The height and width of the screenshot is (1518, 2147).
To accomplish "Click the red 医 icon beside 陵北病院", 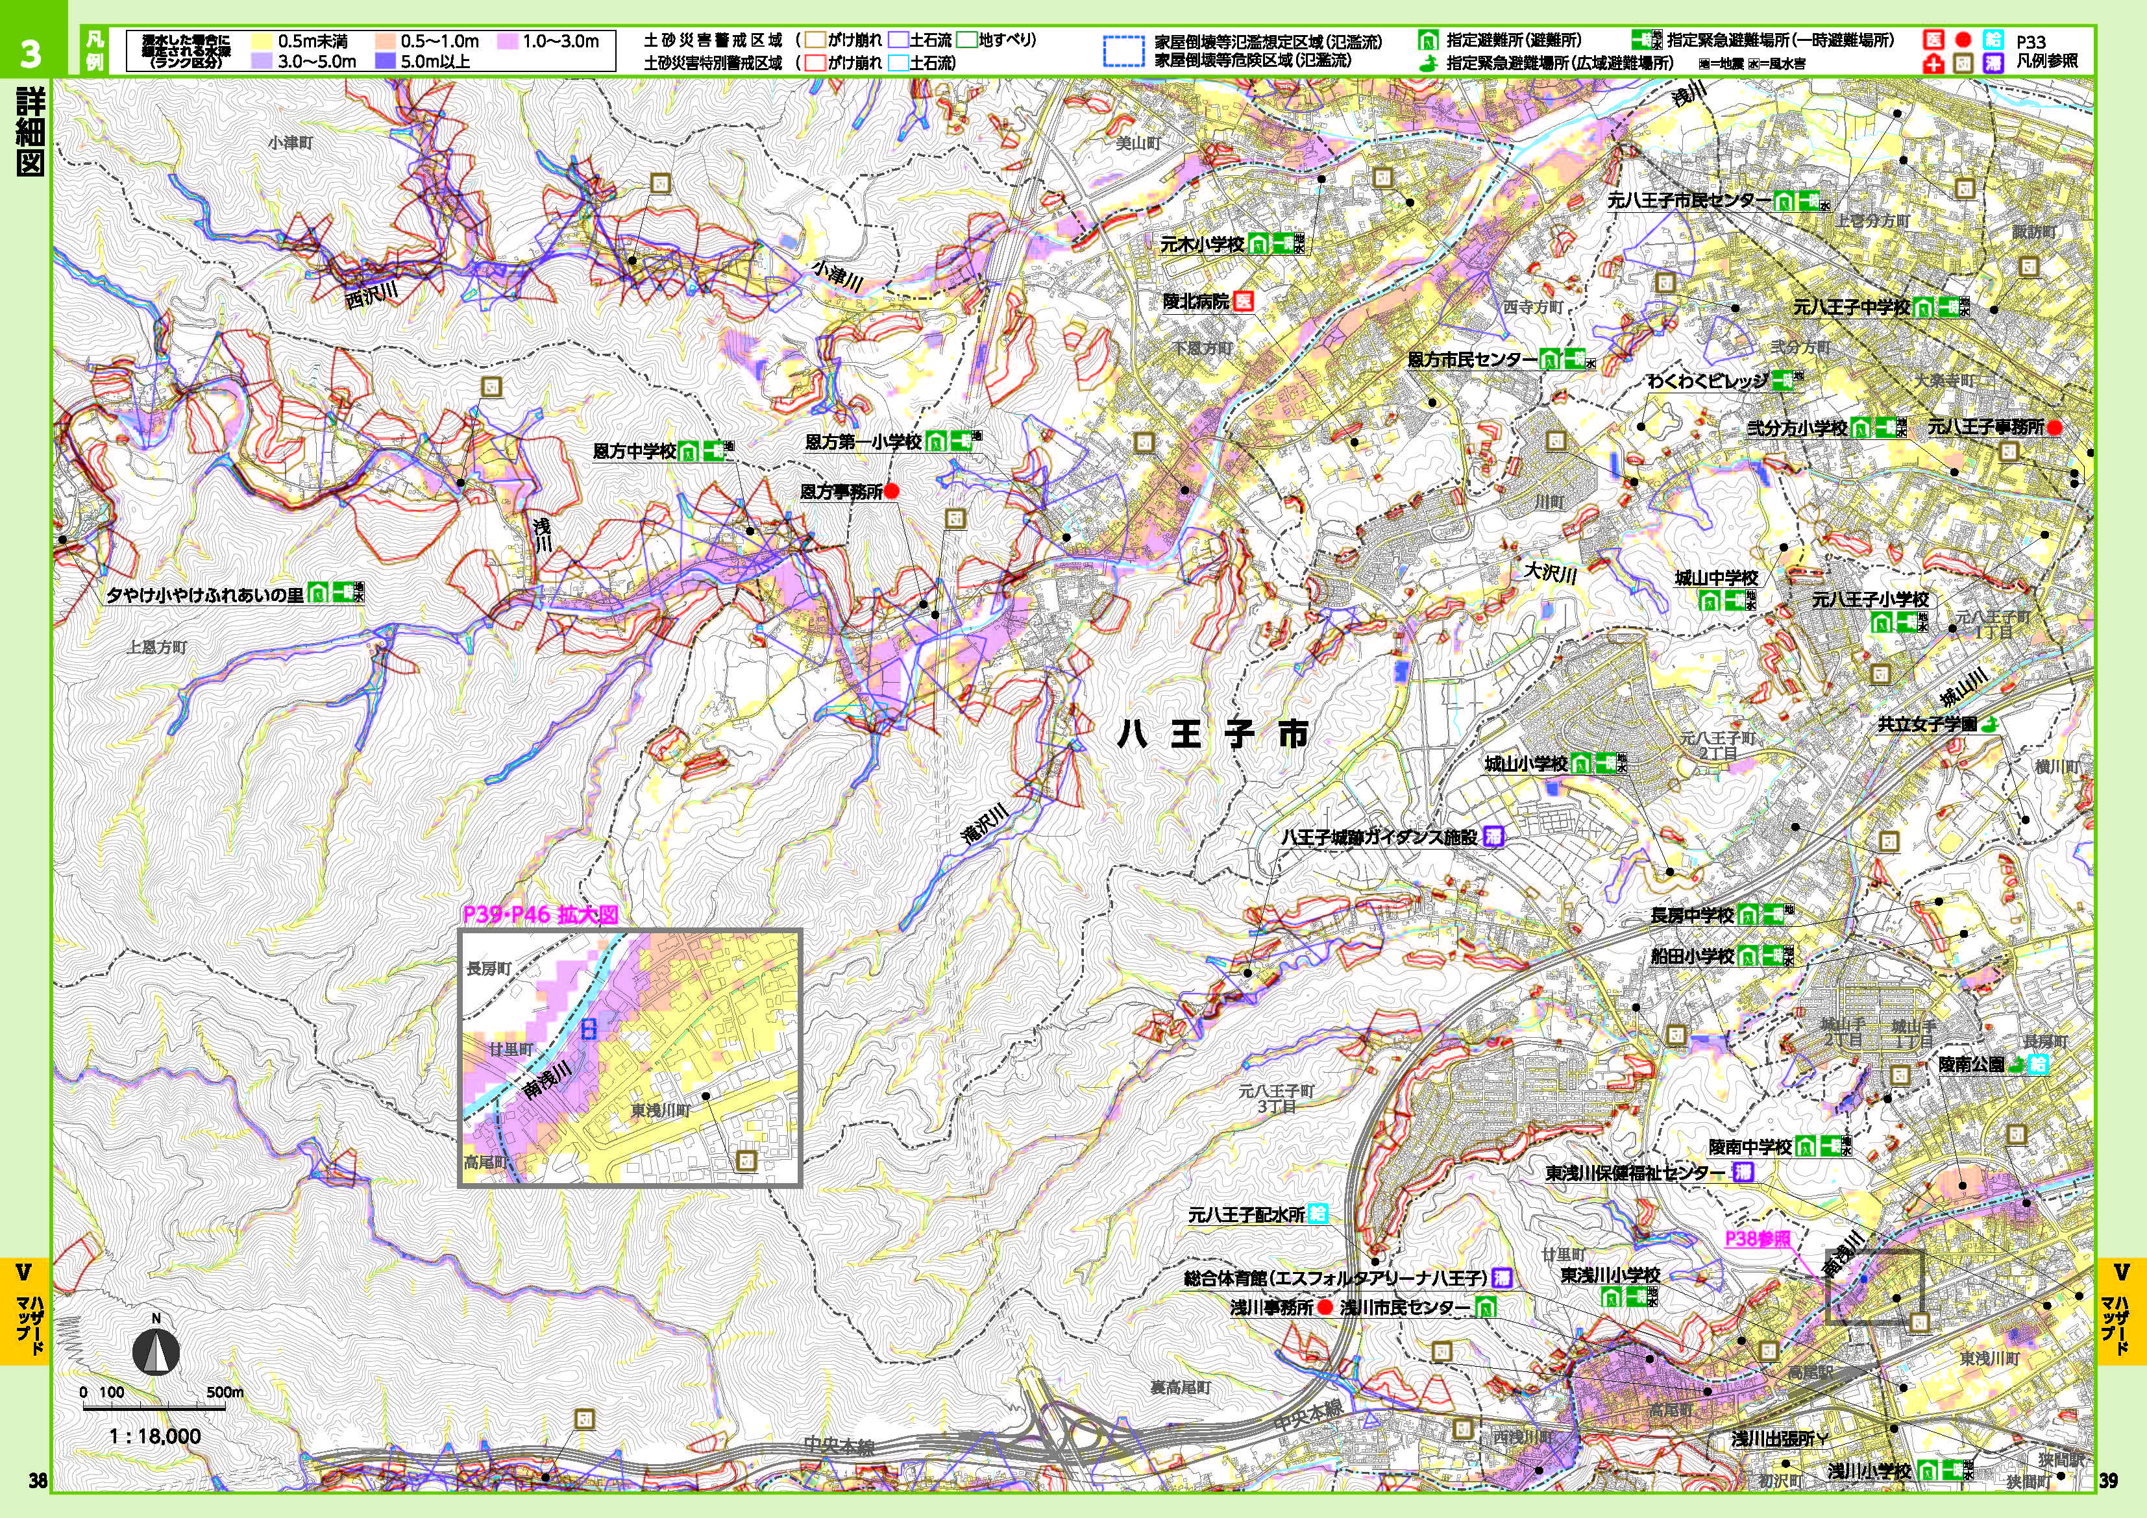I will coord(1243,301).
